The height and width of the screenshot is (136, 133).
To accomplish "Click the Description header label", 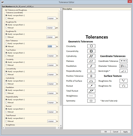I will [x=67, y=9].
